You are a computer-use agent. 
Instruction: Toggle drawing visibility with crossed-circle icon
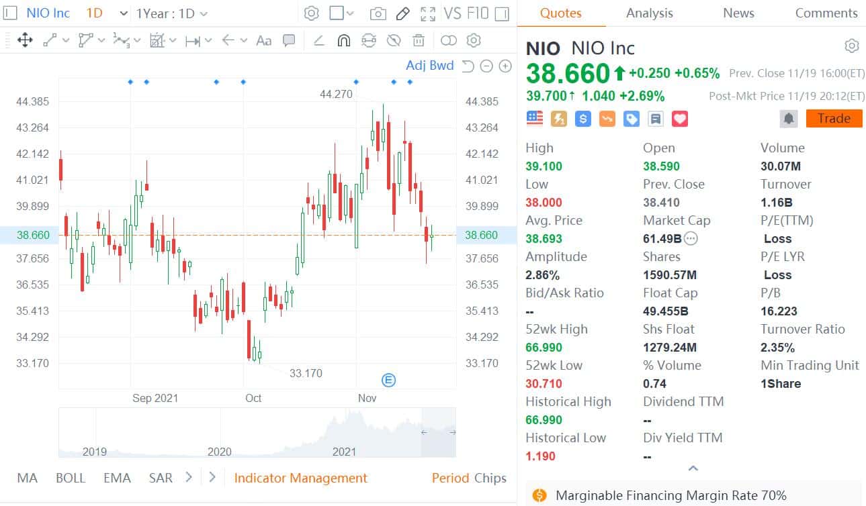pyautogui.click(x=394, y=40)
